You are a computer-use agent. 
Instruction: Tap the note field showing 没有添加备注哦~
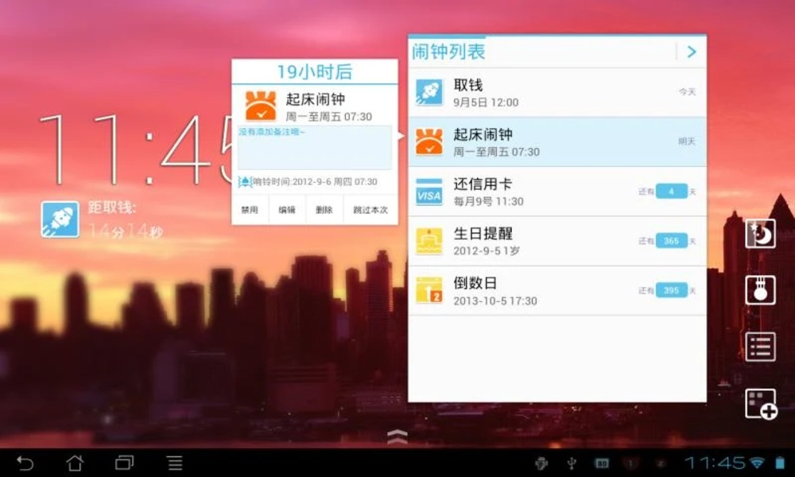(x=314, y=148)
